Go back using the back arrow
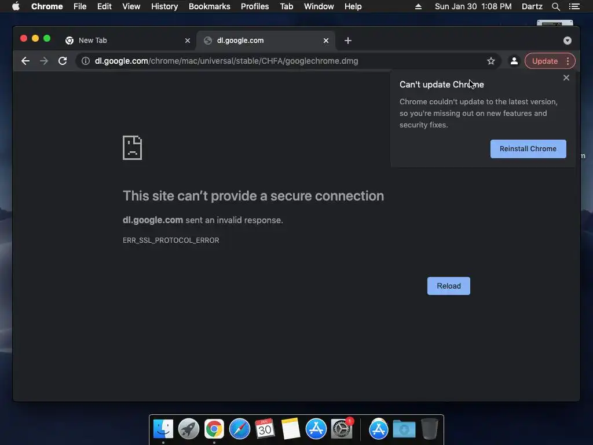Image resolution: width=593 pixels, height=445 pixels. (x=25, y=61)
